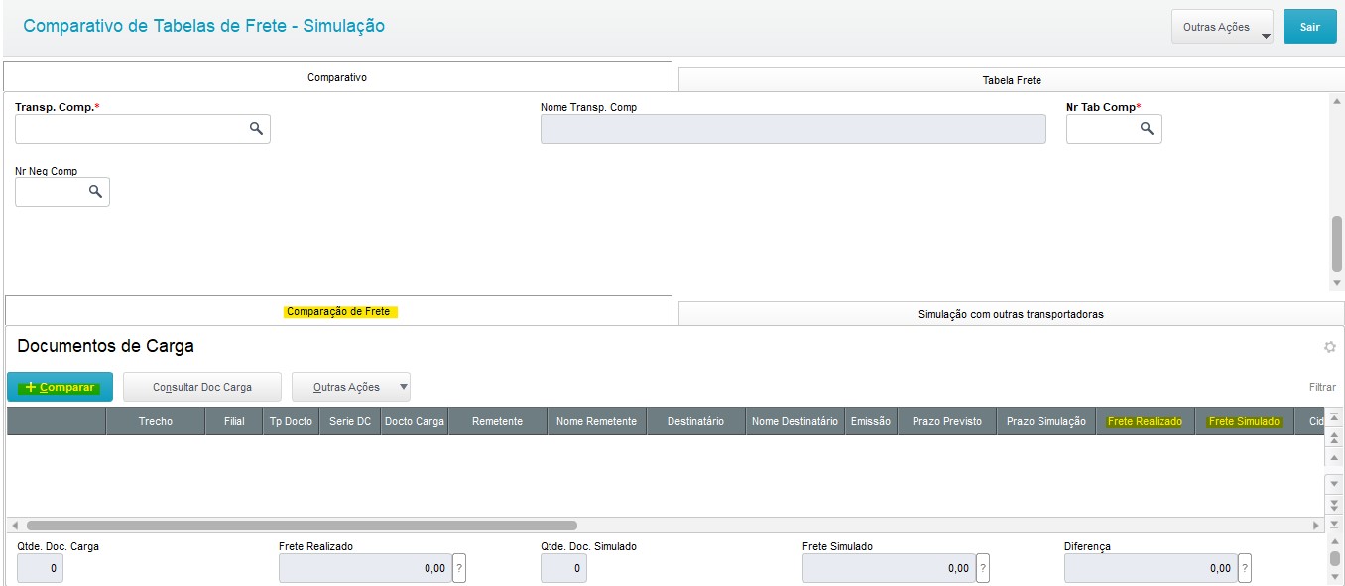Click Consultar Doc Carga button

pyautogui.click(x=202, y=387)
